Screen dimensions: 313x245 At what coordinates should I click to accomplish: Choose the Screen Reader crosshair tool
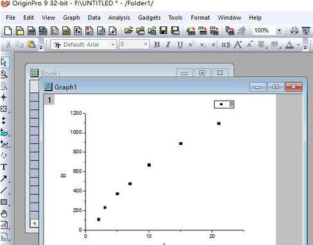pos(4,97)
